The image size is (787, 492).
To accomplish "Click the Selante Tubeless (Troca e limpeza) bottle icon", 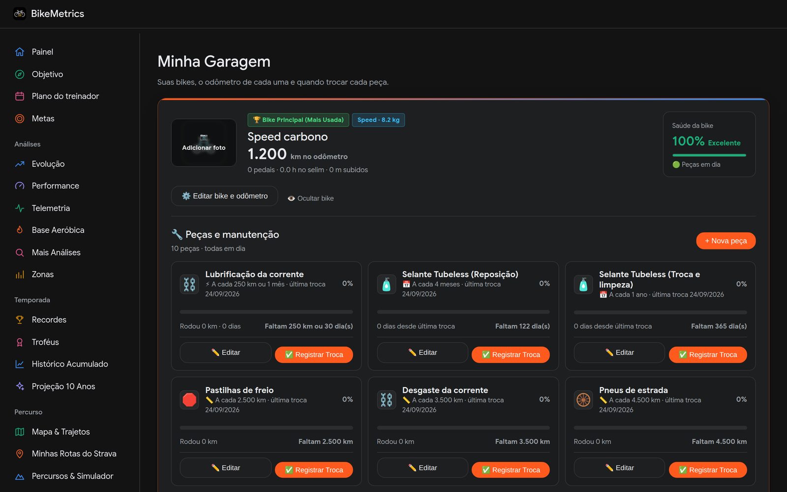I will tap(583, 284).
